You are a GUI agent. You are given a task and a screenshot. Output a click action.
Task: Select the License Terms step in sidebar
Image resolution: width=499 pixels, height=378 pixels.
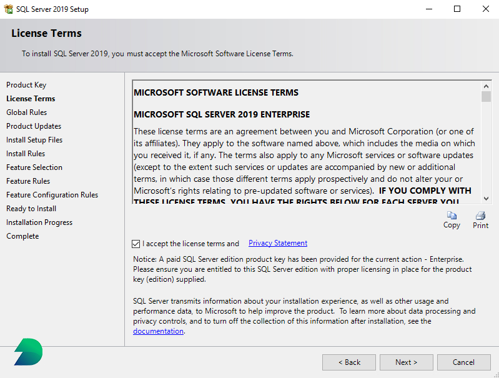point(31,99)
